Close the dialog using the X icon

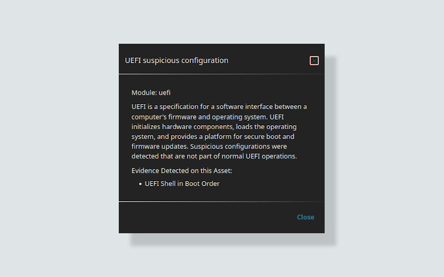coord(314,60)
